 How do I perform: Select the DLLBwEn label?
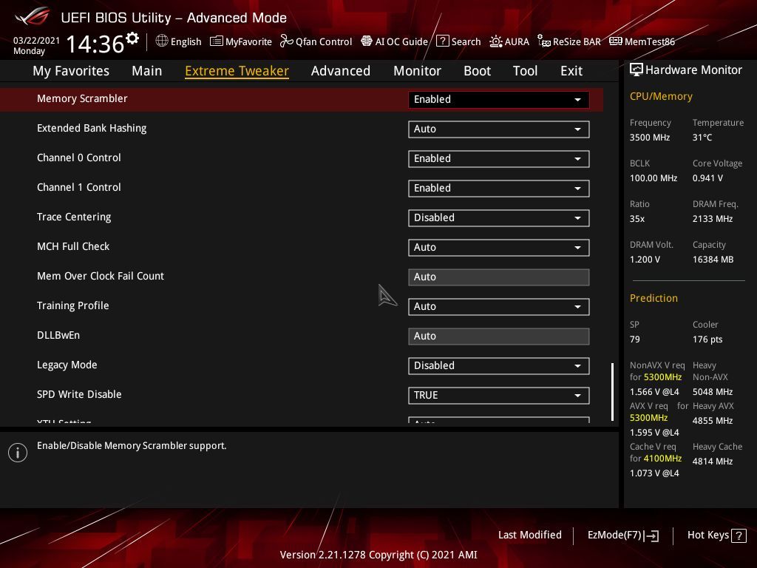(x=58, y=335)
